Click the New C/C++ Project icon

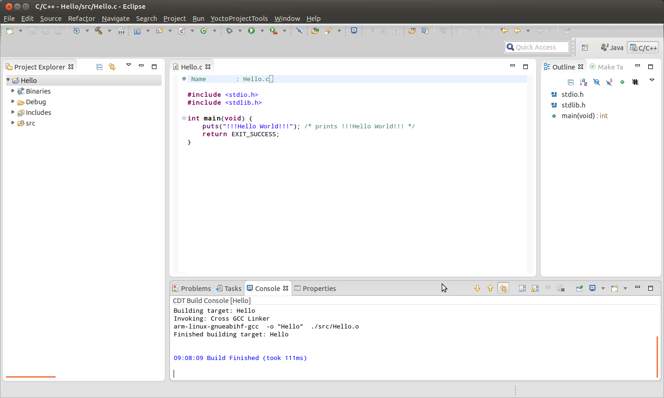click(138, 31)
